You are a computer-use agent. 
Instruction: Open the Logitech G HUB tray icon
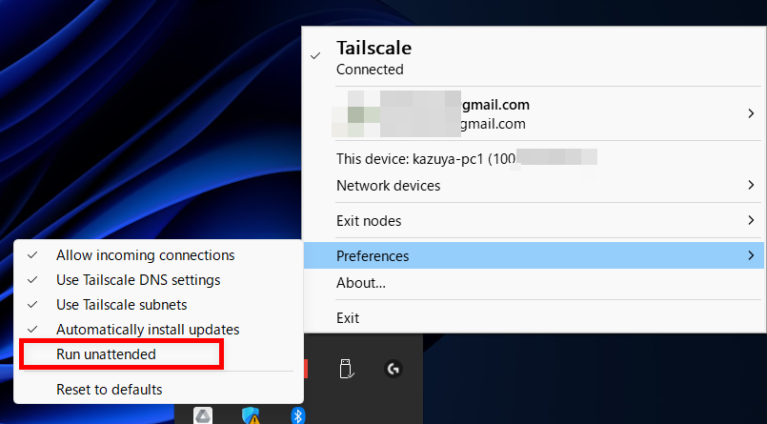[394, 369]
